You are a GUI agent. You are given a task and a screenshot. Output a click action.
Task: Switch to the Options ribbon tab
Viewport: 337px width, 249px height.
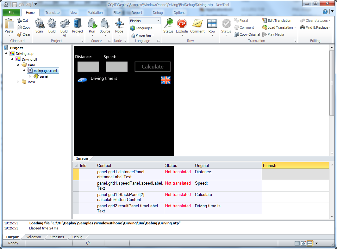179,13
